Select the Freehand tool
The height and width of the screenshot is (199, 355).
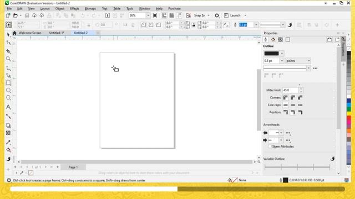pyautogui.click(x=8, y=69)
